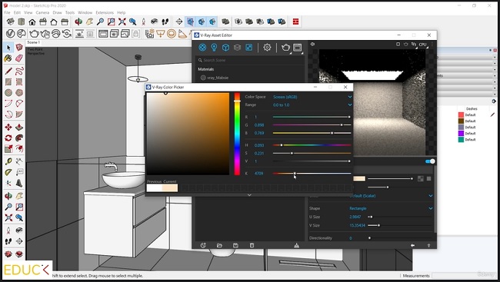Open the Draw menu
This screenshot has width=500, height=282.
57,12
